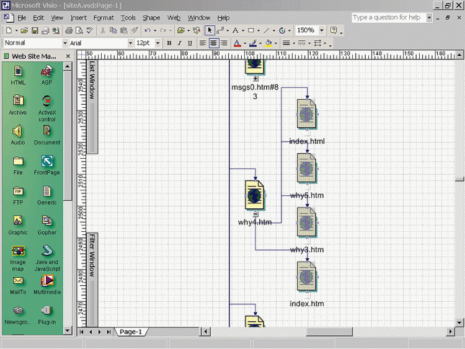
Task: Click in the Type a question field
Action: tap(389, 17)
